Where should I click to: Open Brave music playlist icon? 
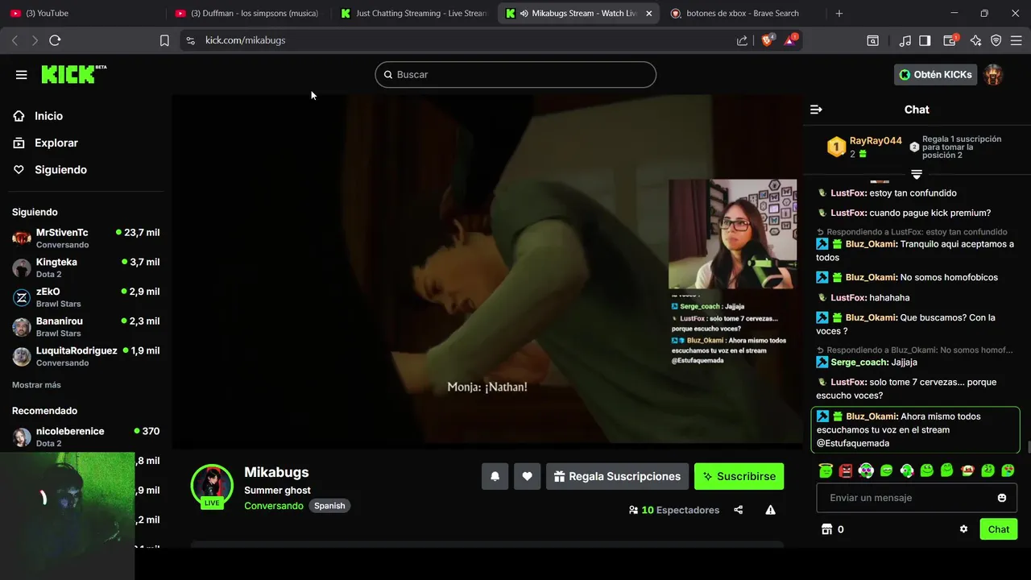pyautogui.click(x=905, y=40)
